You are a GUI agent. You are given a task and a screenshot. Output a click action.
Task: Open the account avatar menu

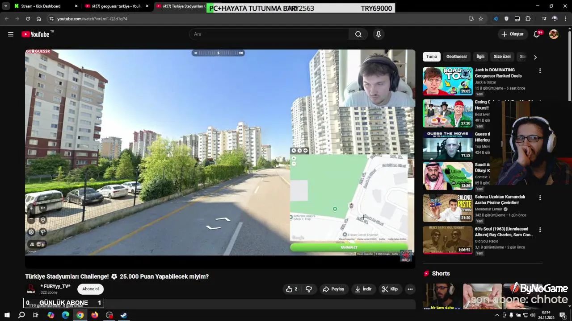click(554, 34)
